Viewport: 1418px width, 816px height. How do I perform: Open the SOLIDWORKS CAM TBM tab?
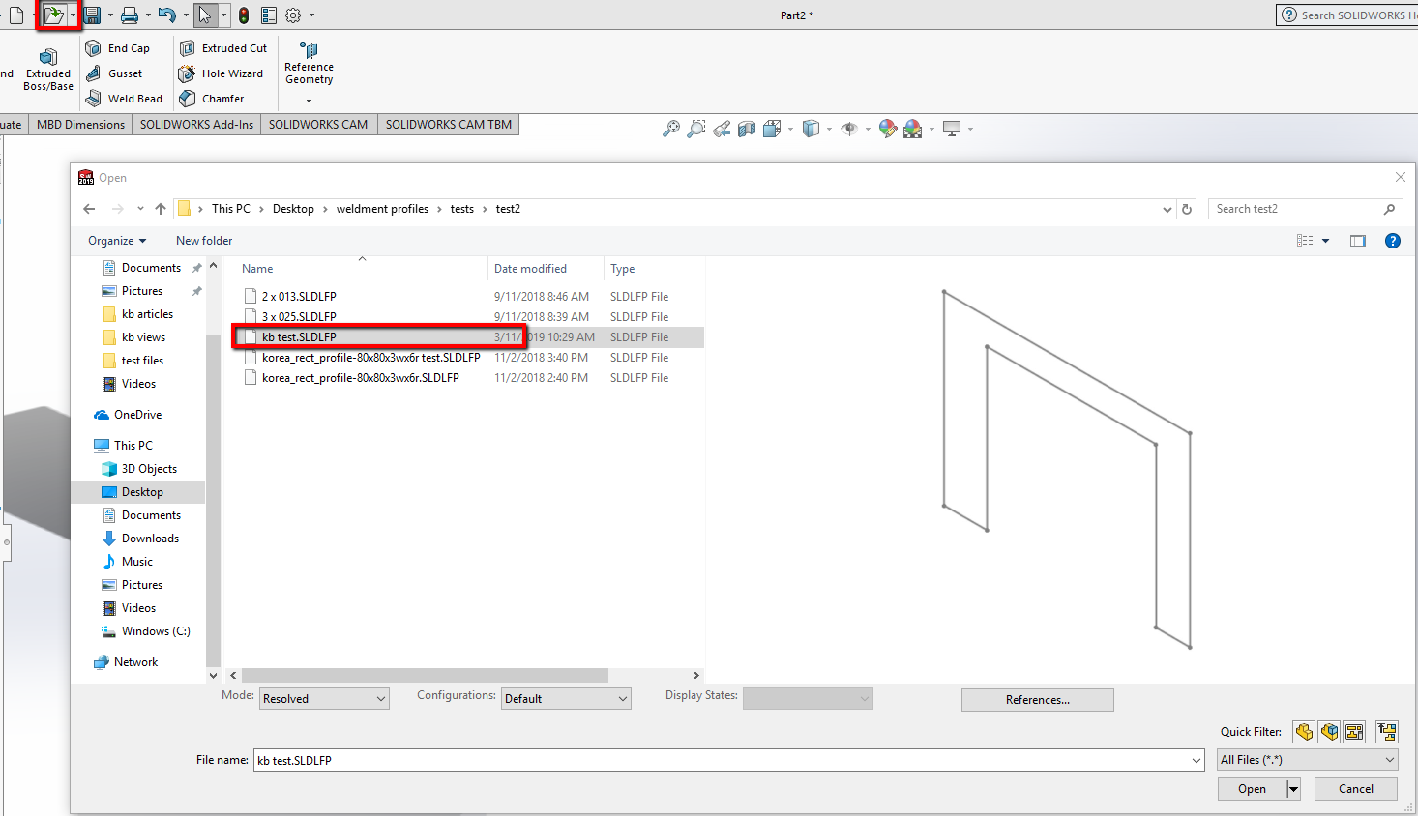449,125
